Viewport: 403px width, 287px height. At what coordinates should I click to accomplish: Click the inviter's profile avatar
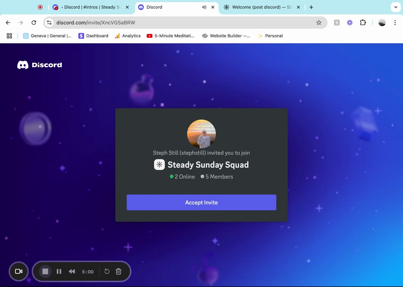pos(201,134)
